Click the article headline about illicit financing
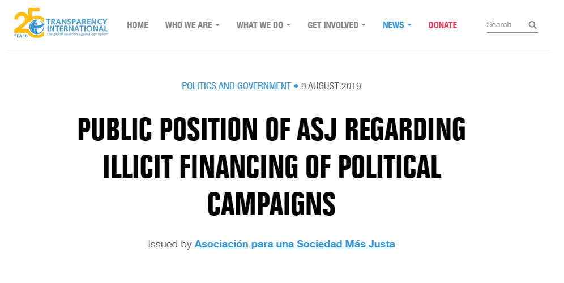564x283 pixels. (271, 167)
